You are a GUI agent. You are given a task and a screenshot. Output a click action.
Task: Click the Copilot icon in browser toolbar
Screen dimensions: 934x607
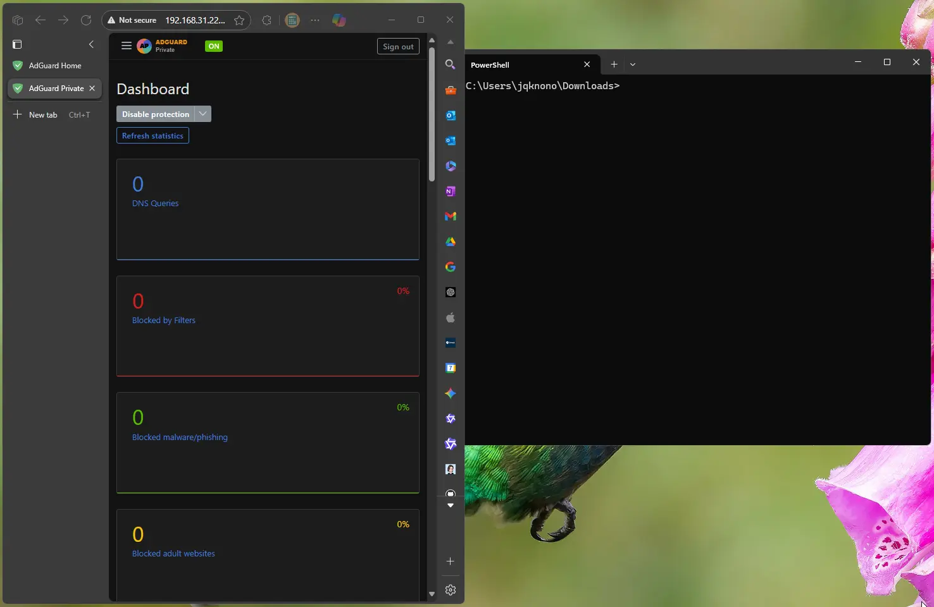point(339,20)
